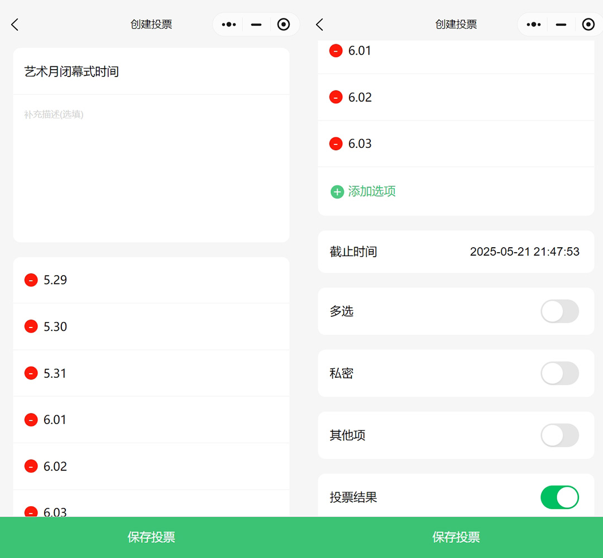
Task: Click 保存投票 button on right screen
Action: pyautogui.click(x=456, y=537)
